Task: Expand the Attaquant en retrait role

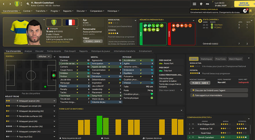Action: click(x=54, y=106)
